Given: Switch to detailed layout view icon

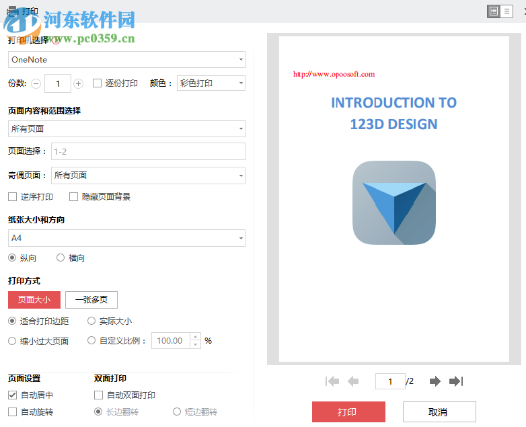Looking at the screenshot, I should tap(494, 11).
